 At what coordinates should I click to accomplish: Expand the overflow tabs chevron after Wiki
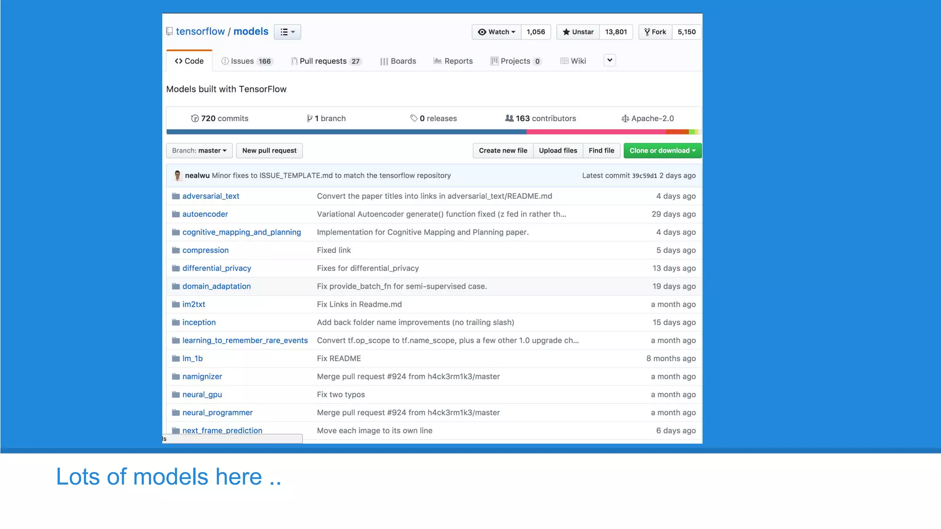click(609, 60)
